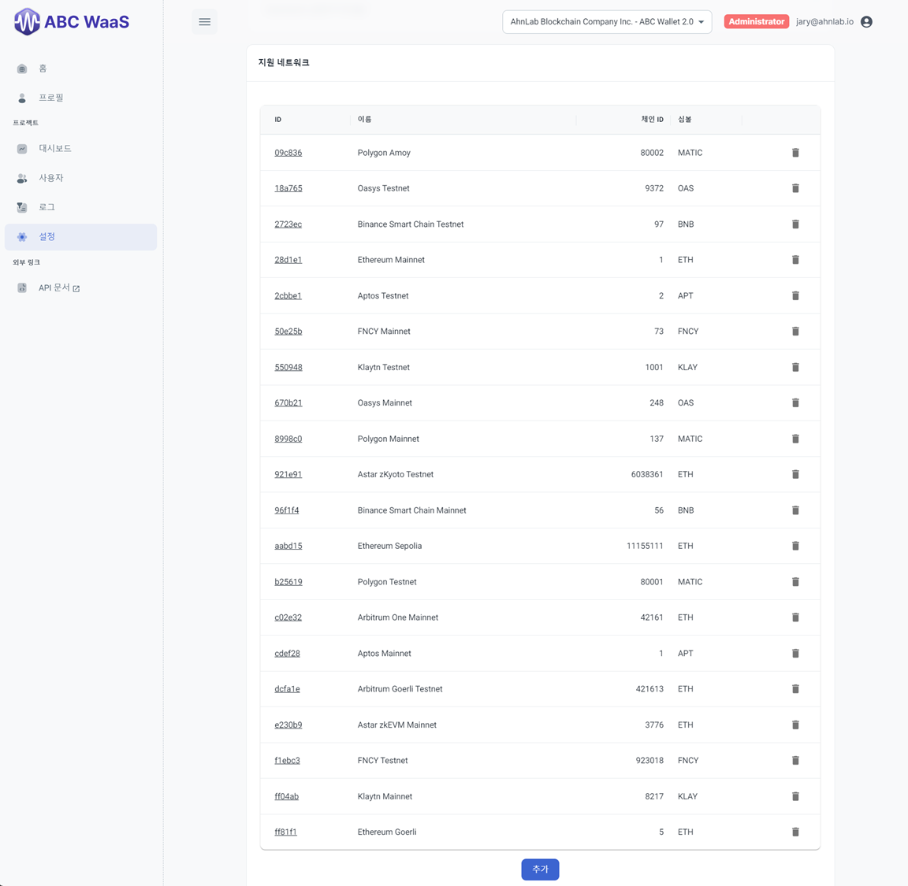Open network ID link 96f1f4
This screenshot has width=908, height=886.
pyautogui.click(x=287, y=510)
